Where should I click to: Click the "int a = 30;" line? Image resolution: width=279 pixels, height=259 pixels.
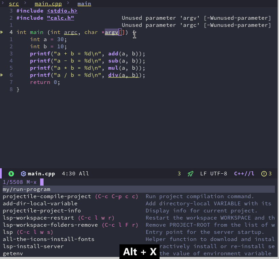click(48, 39)
